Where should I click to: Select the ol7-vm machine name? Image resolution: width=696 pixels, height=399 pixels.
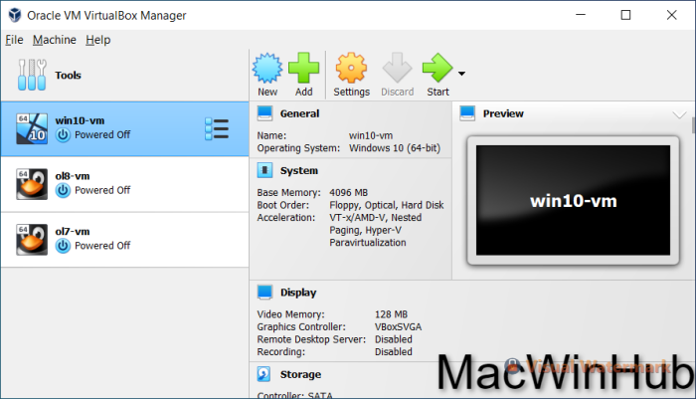(x=73, y=232)
